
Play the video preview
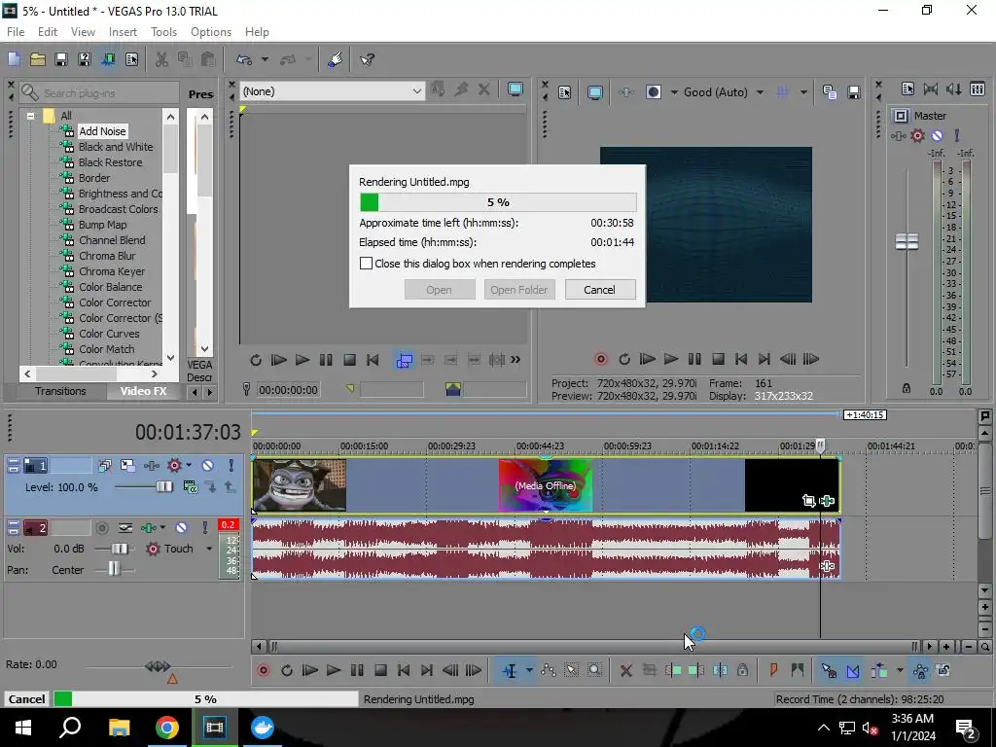point(671,360)
